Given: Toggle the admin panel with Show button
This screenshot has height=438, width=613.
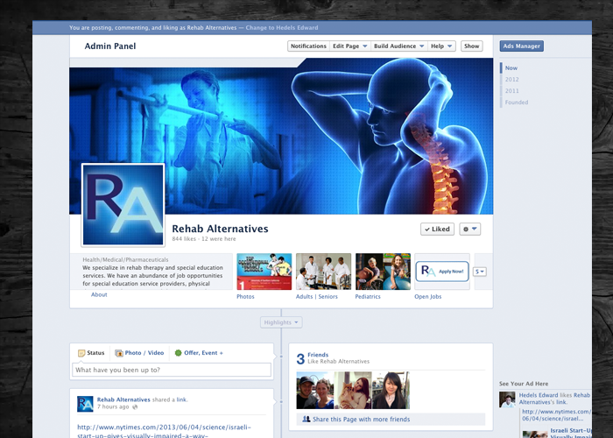Looking at the screenshot, I should coord(471,46).
